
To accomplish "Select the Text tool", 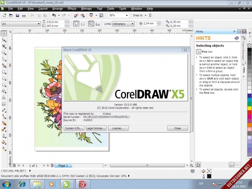I will point(3,98).
